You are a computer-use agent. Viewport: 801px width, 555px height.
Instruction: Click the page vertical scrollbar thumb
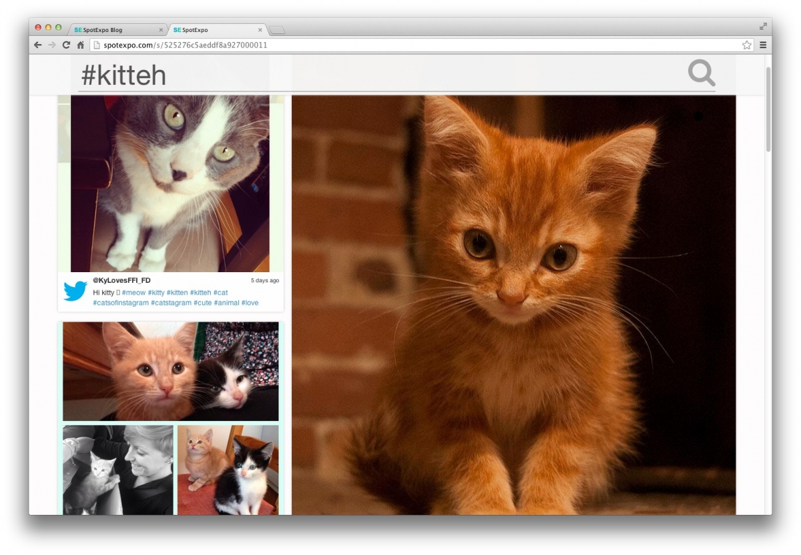coord(768,109)
